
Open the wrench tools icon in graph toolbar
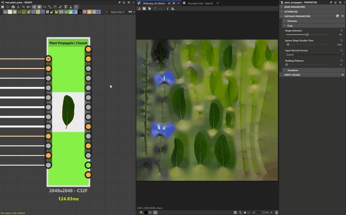click(60, 7)
